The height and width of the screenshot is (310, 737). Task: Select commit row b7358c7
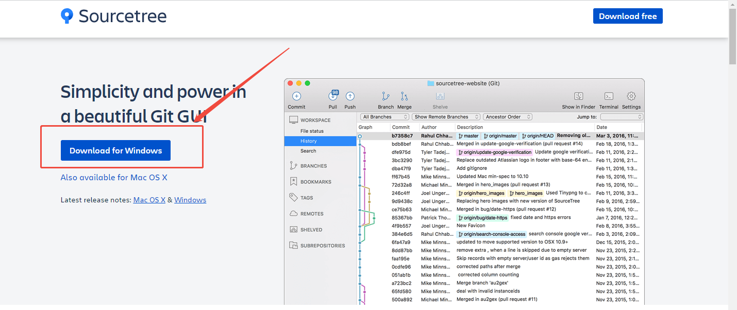(500, 136)
